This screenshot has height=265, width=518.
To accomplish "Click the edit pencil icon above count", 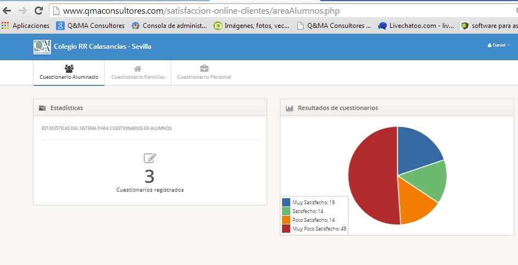I will pos(150,158).
